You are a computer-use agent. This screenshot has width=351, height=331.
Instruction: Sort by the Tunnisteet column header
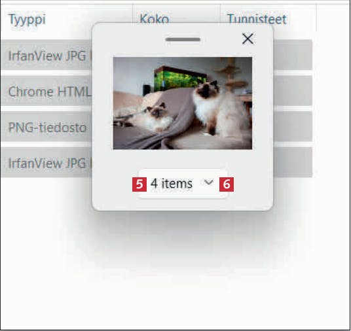tap(257, 19)
